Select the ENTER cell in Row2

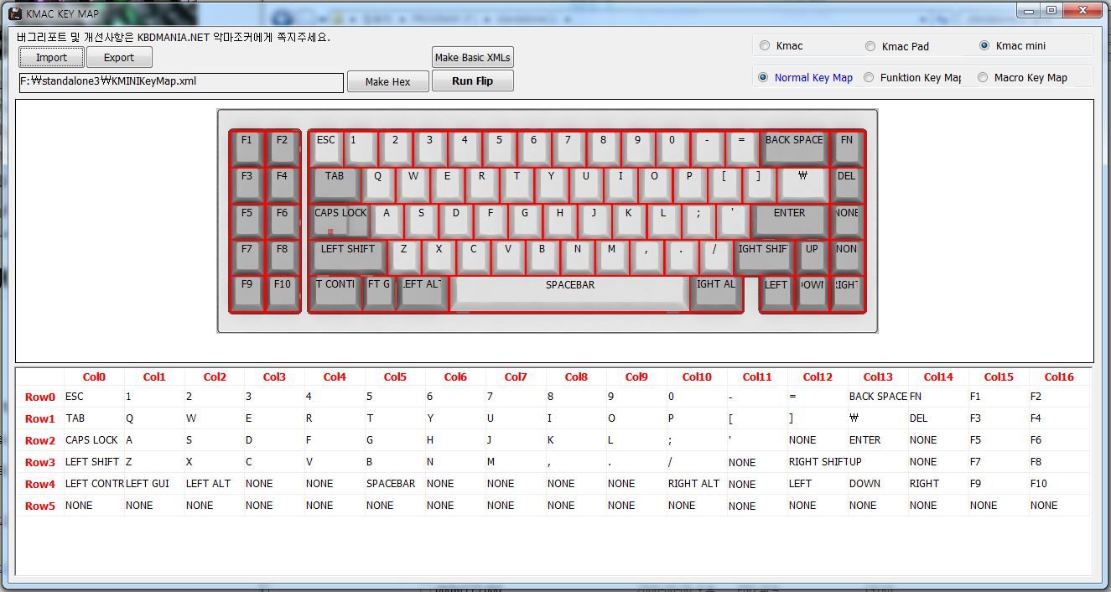tap(878, 440)
